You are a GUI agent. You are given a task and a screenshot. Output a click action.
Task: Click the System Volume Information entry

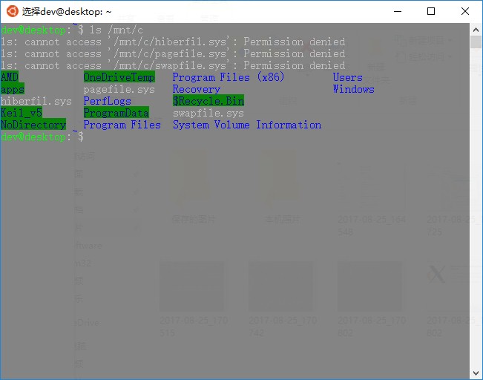point(247,125)
